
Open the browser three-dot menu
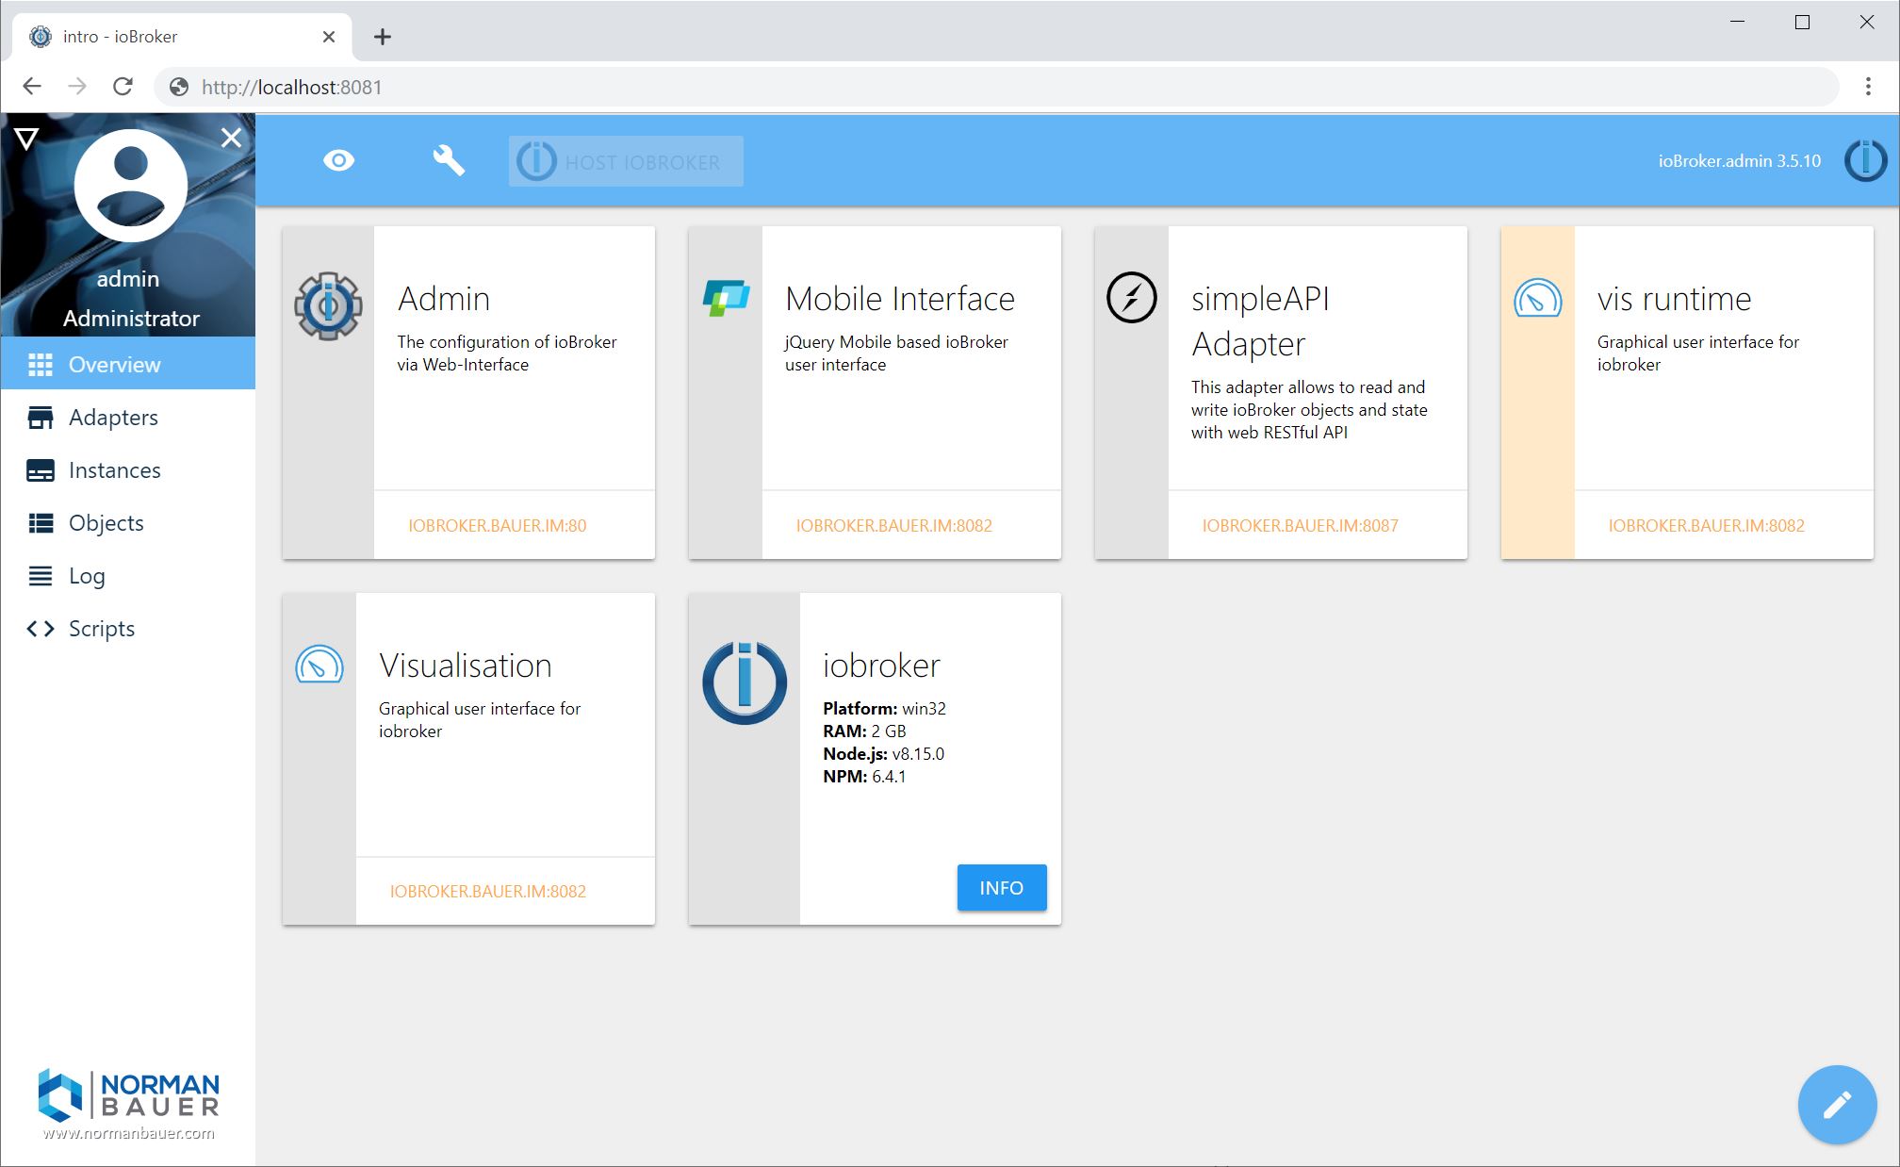[1868, 87]
